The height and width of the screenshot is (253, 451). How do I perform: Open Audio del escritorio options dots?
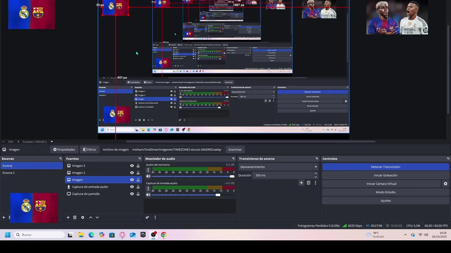pyautogui.click(x=148, y=170)
